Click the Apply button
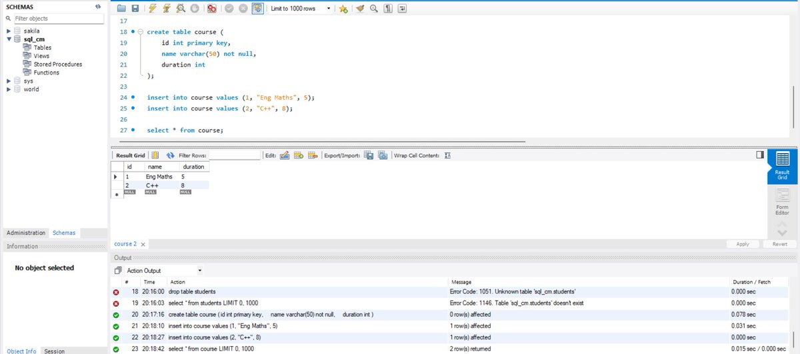The height and width of the screenshot is (354, 800). pos(743,244)
